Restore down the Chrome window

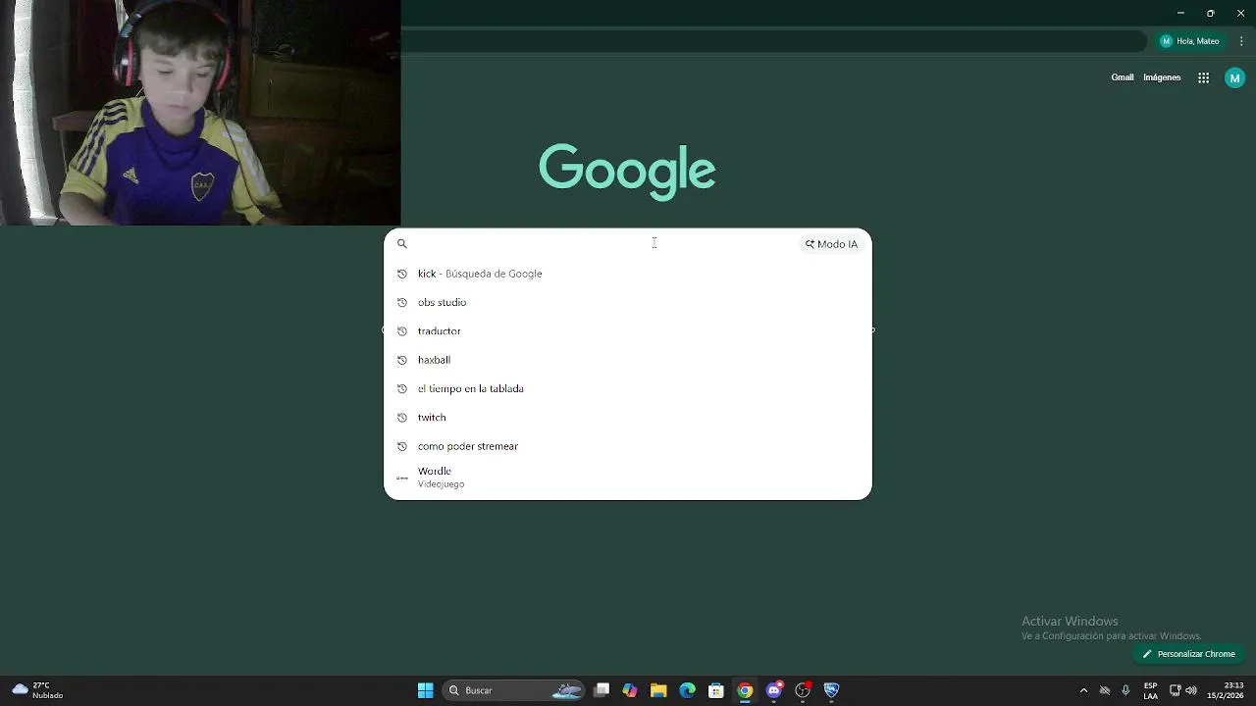tap(1210, 14)
